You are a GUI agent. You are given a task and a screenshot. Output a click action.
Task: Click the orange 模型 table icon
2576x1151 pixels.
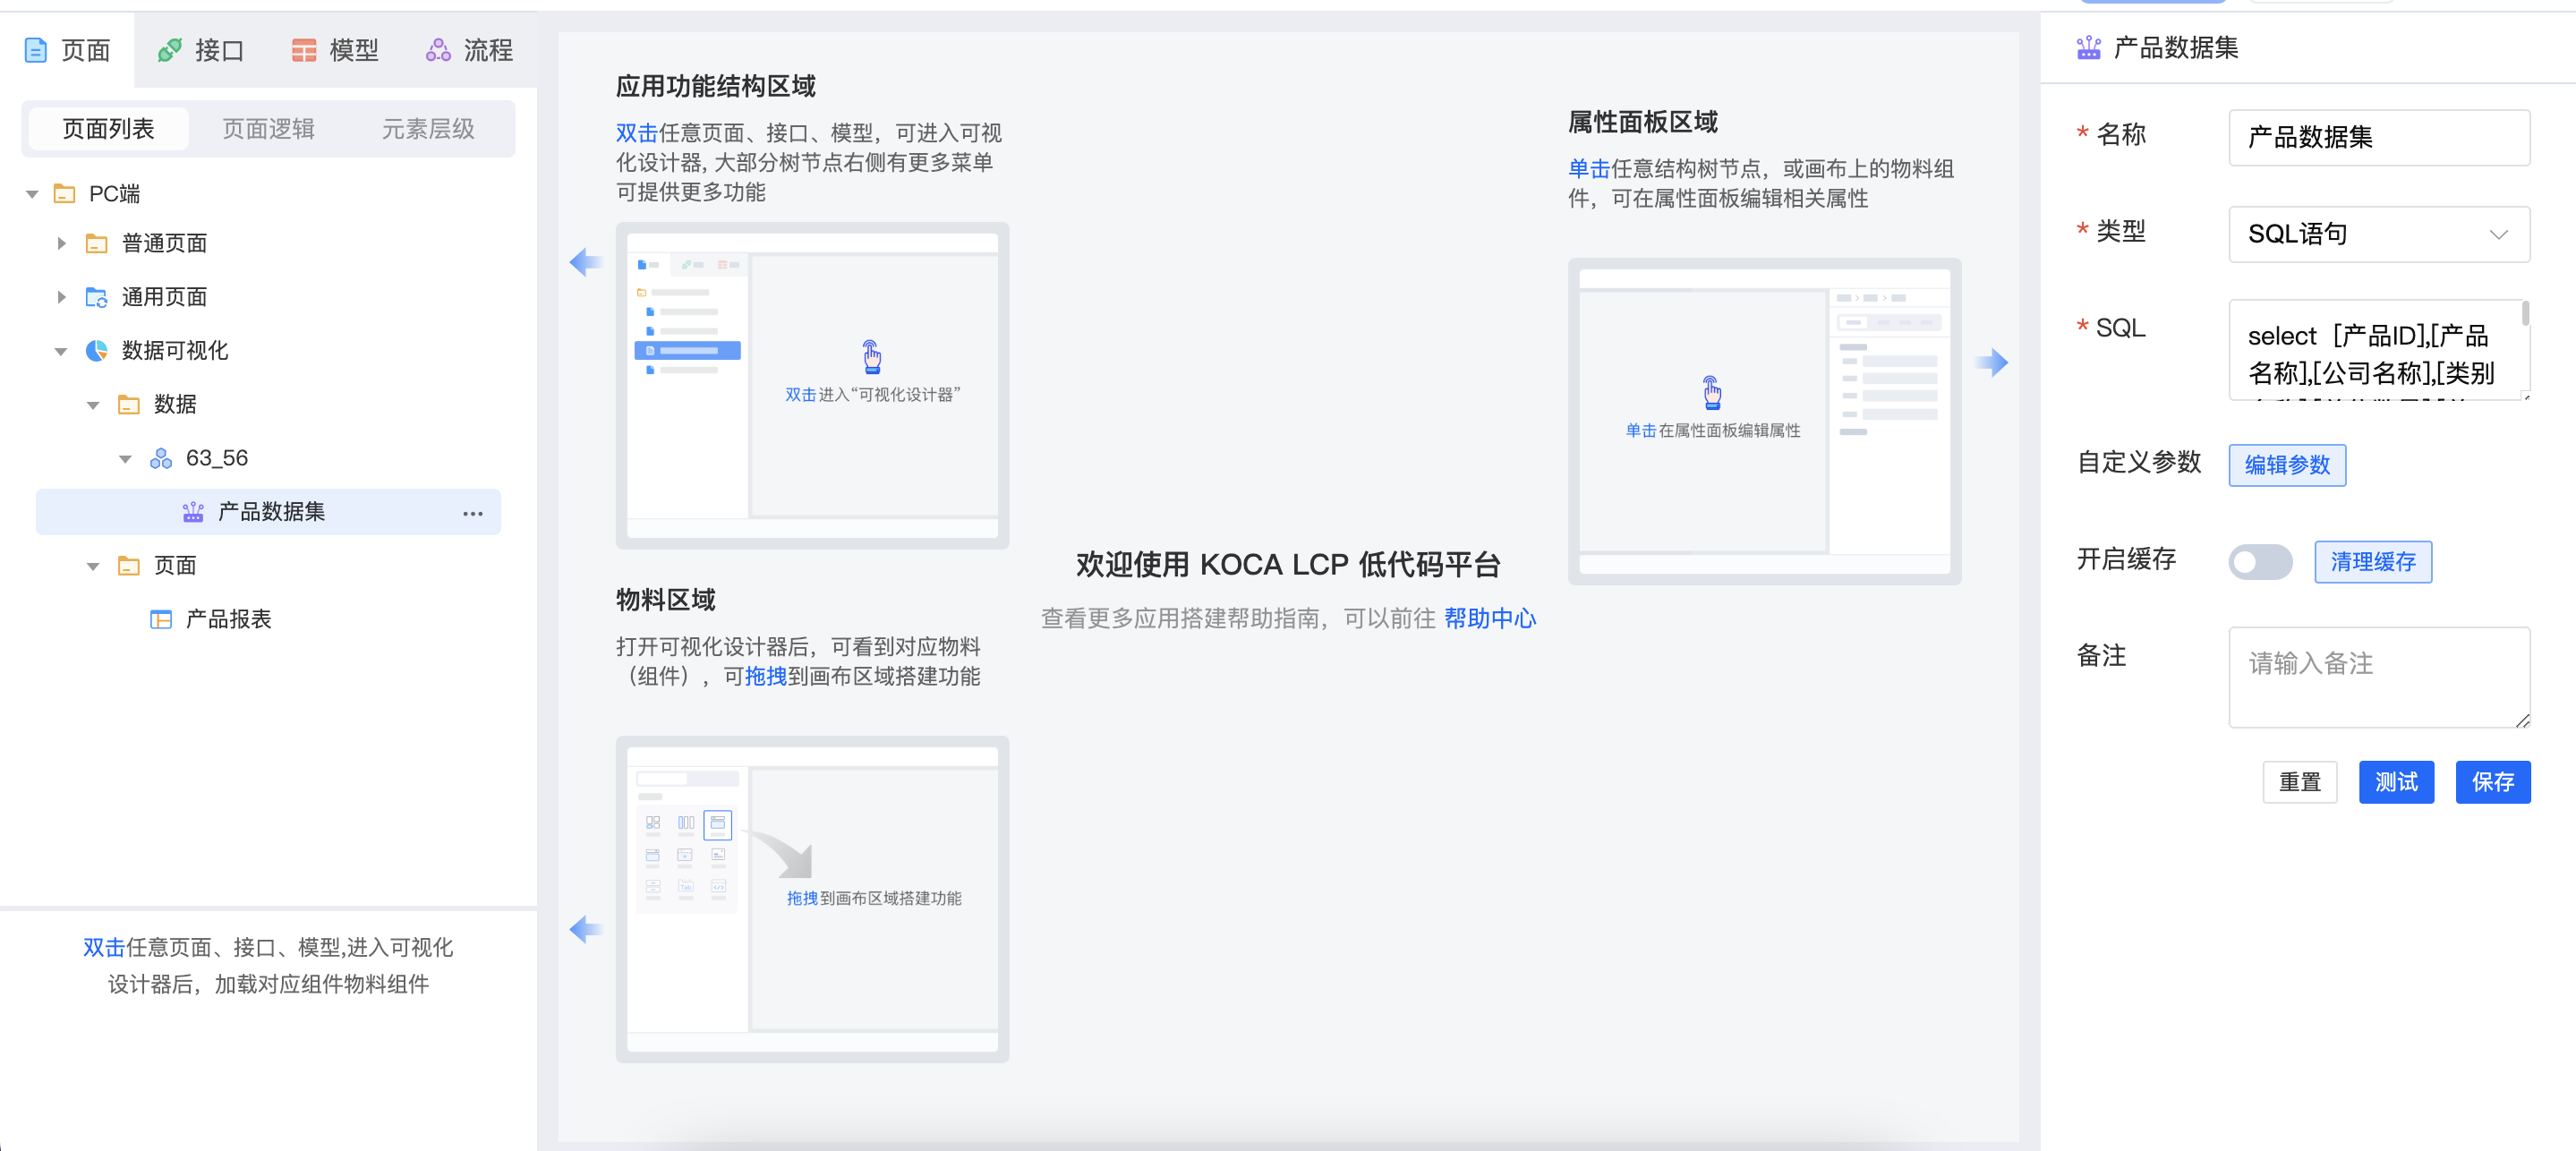pos(304,50)
